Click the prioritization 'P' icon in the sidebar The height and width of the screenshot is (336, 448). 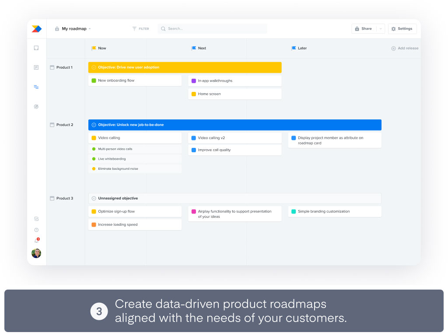36,67
